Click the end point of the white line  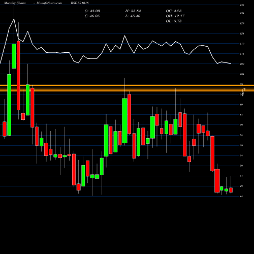(x=231, y=63)
